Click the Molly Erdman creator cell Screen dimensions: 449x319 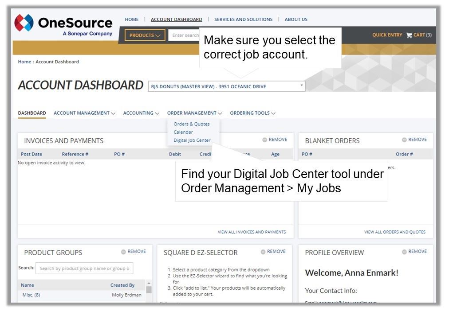126,295
